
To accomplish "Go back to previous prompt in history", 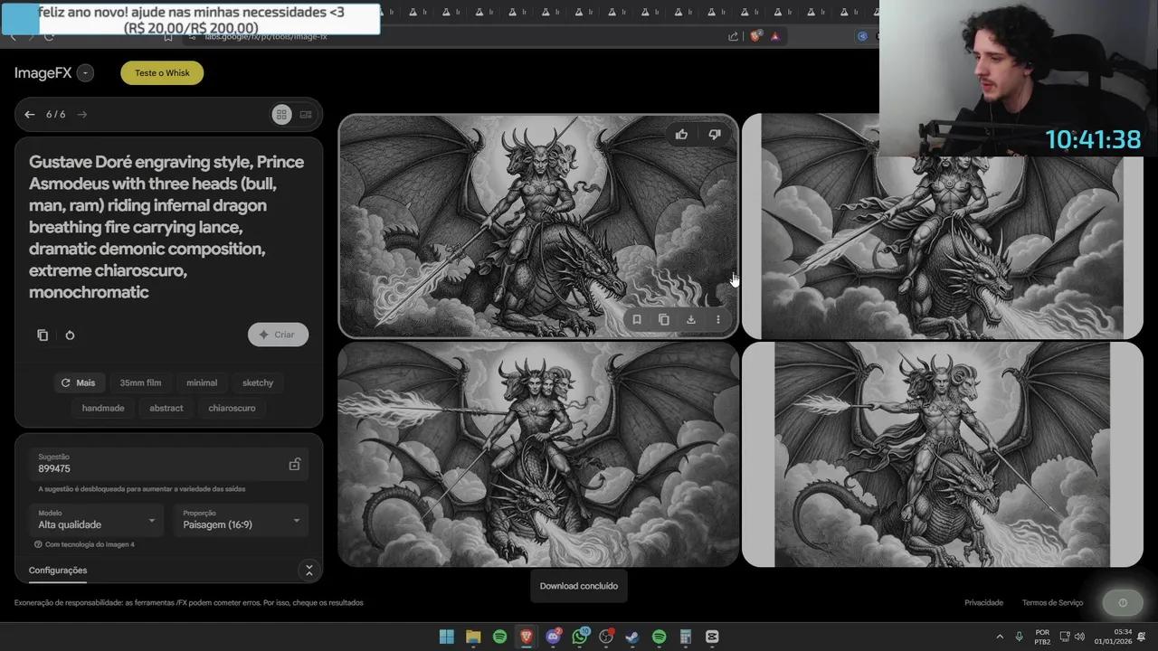I will 30,115.
